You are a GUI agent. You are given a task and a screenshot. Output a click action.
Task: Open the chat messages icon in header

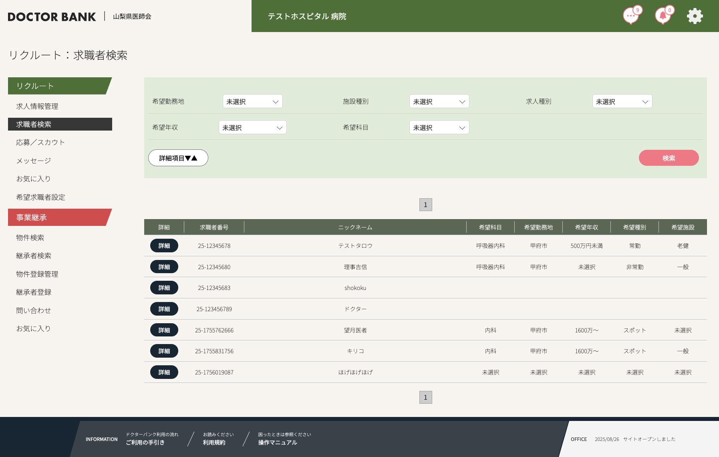click(x=631, y=16)
